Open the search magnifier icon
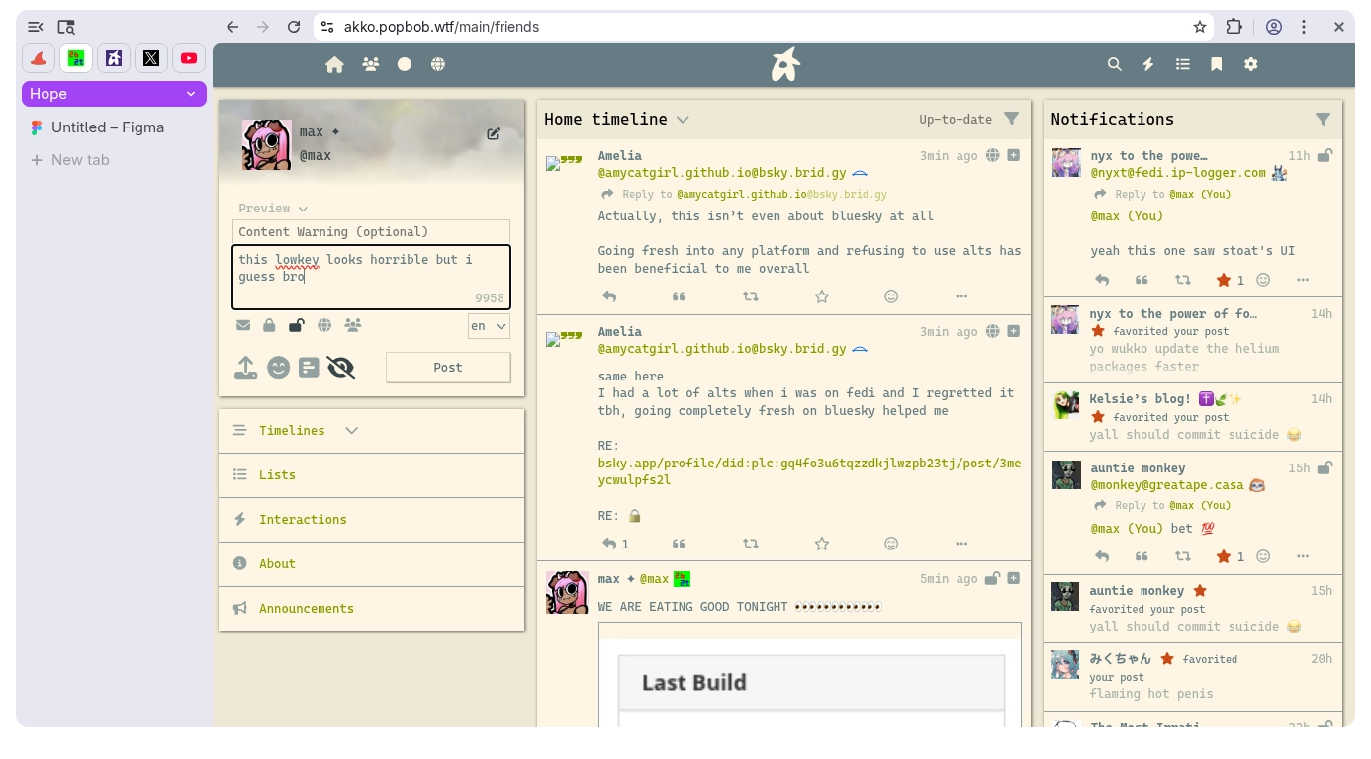The height and width of the screenshot is (759, 1371). (1114, 64)
